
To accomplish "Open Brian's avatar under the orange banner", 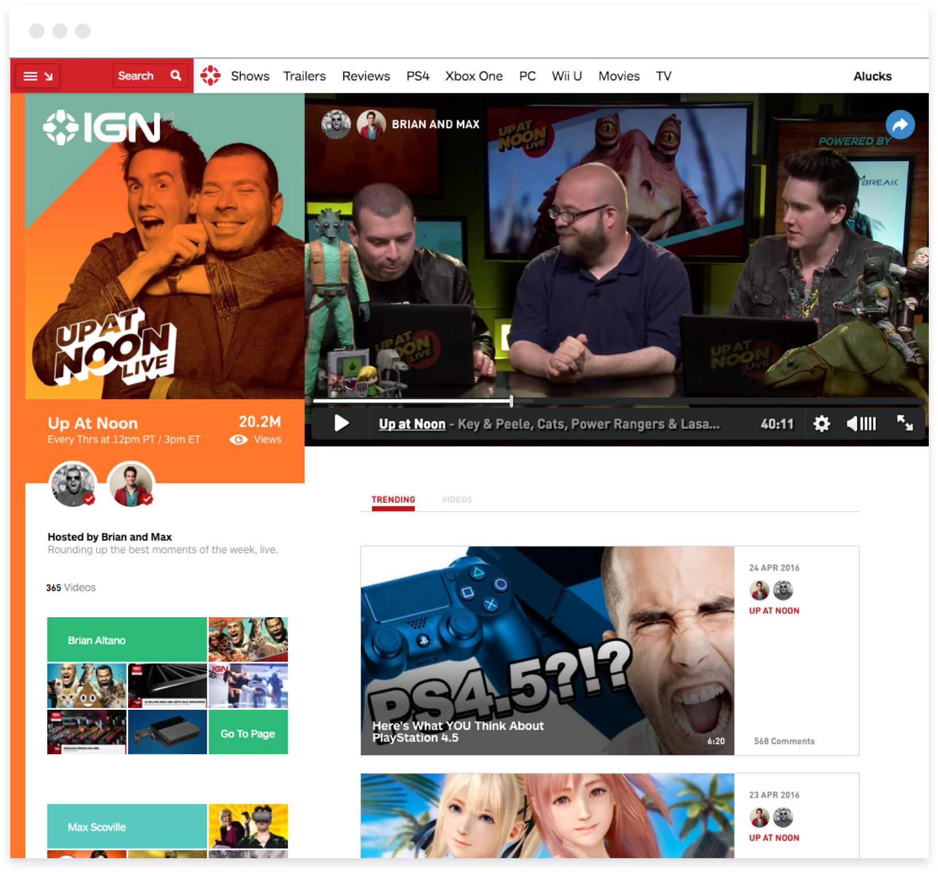I will coord(72,484).
